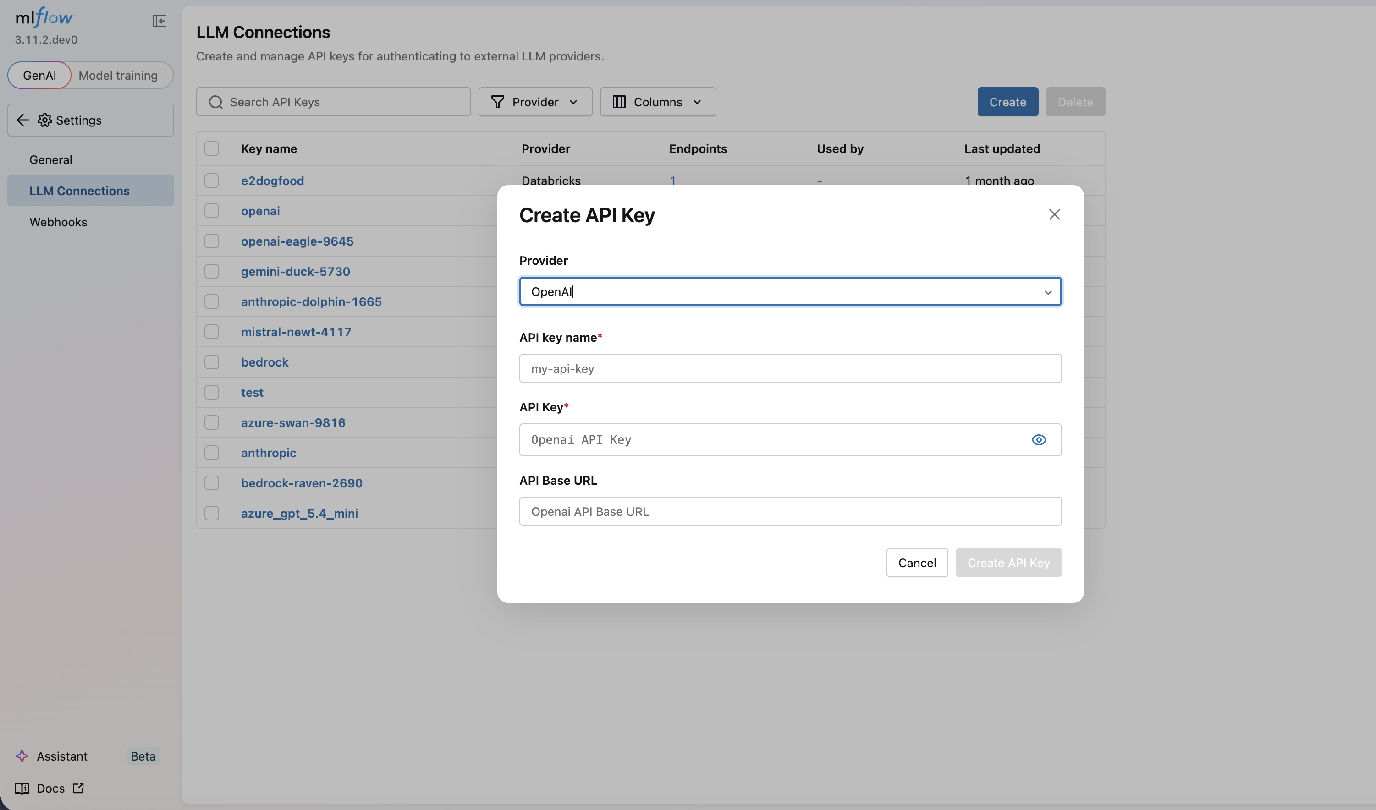
Task: Click the Delete button
Action: [x=1075, y=102]
